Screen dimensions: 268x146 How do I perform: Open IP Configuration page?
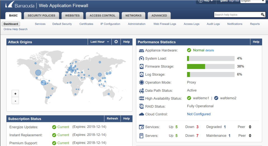point(110,24)
